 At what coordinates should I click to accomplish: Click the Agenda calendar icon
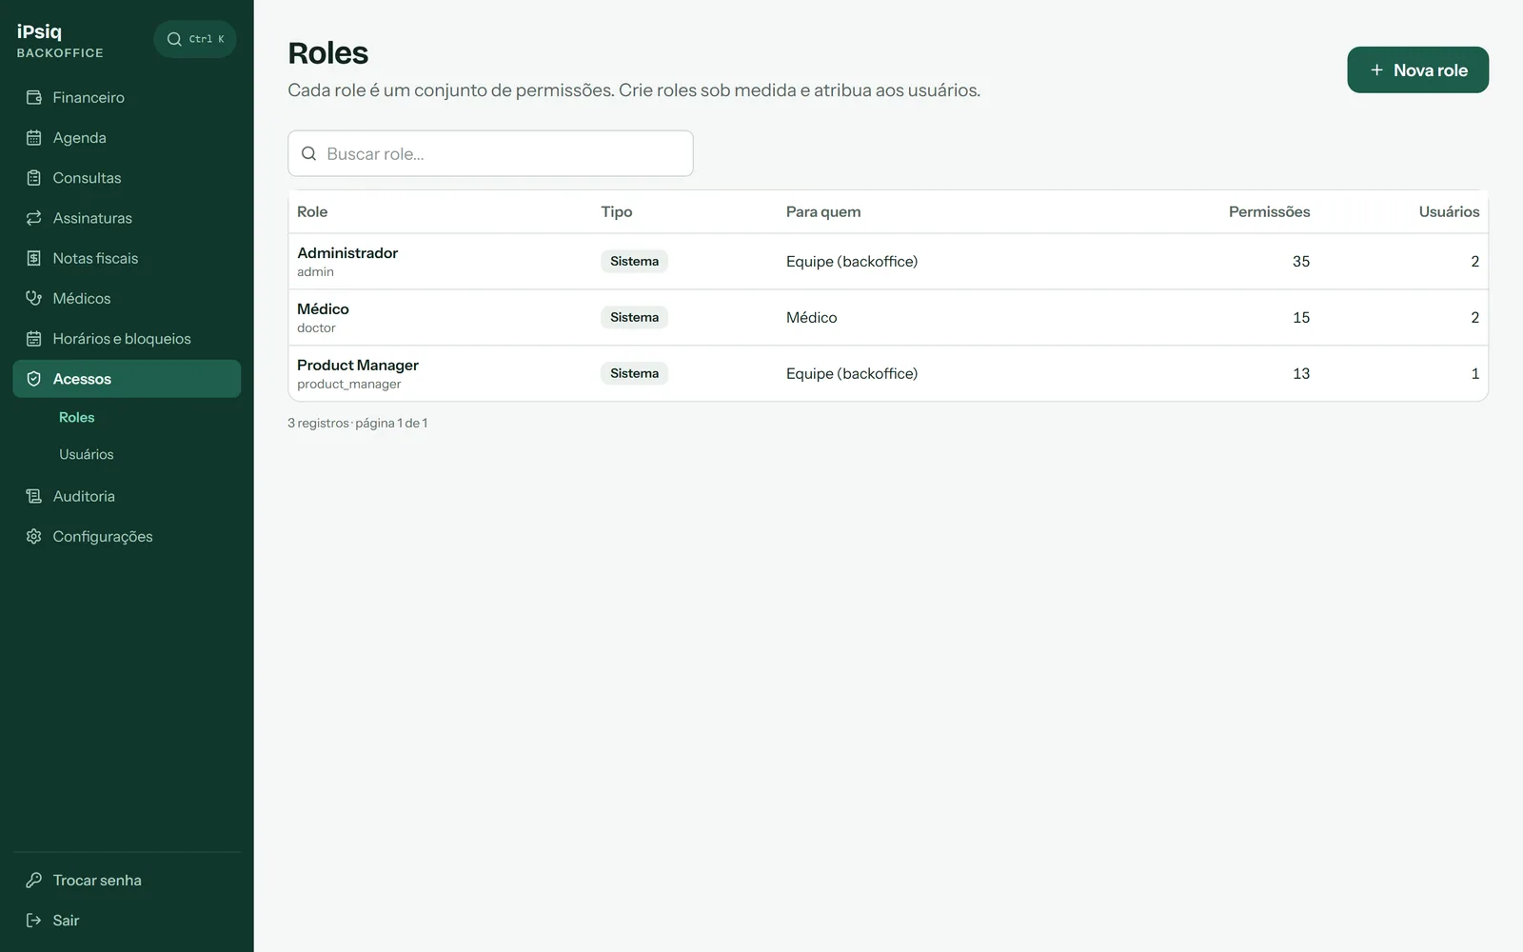point(34,138)
